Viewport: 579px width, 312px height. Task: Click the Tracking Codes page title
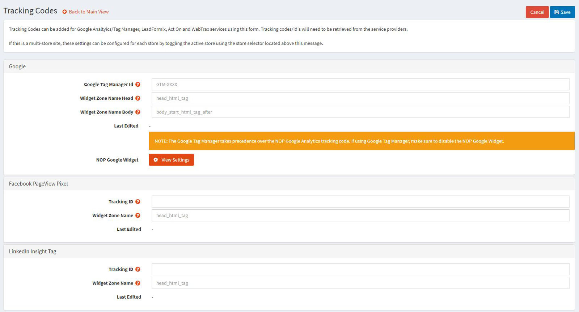(x=30, y=11)
